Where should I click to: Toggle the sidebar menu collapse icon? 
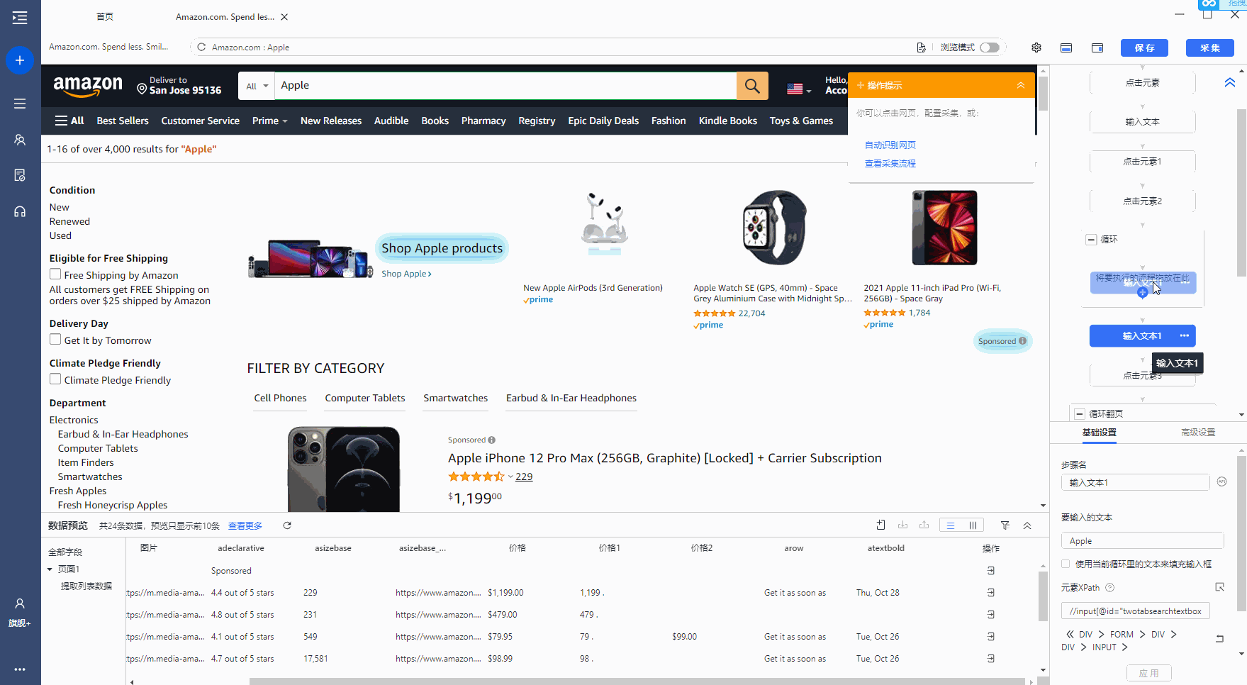click(20, 18)
